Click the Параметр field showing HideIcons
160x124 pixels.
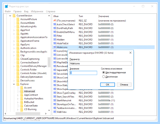101,63
